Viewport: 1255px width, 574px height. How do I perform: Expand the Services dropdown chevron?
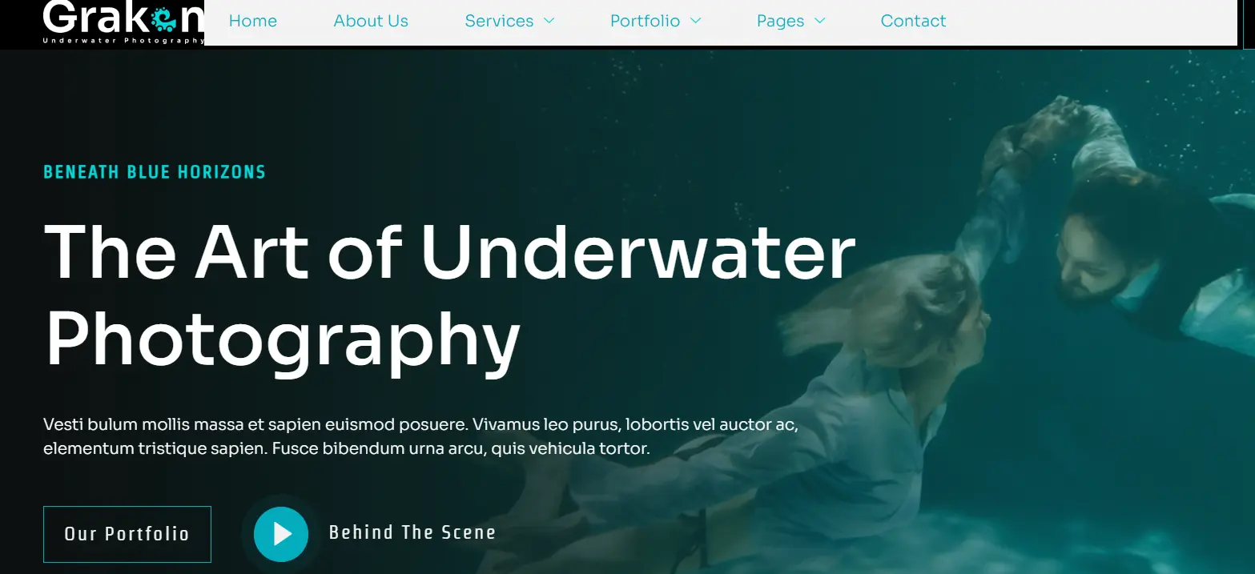549,21
